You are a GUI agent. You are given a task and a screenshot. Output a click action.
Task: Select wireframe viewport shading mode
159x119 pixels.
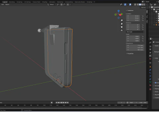point(138,5)
